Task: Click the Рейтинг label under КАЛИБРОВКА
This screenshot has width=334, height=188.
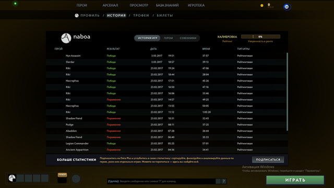Action: 227,41
